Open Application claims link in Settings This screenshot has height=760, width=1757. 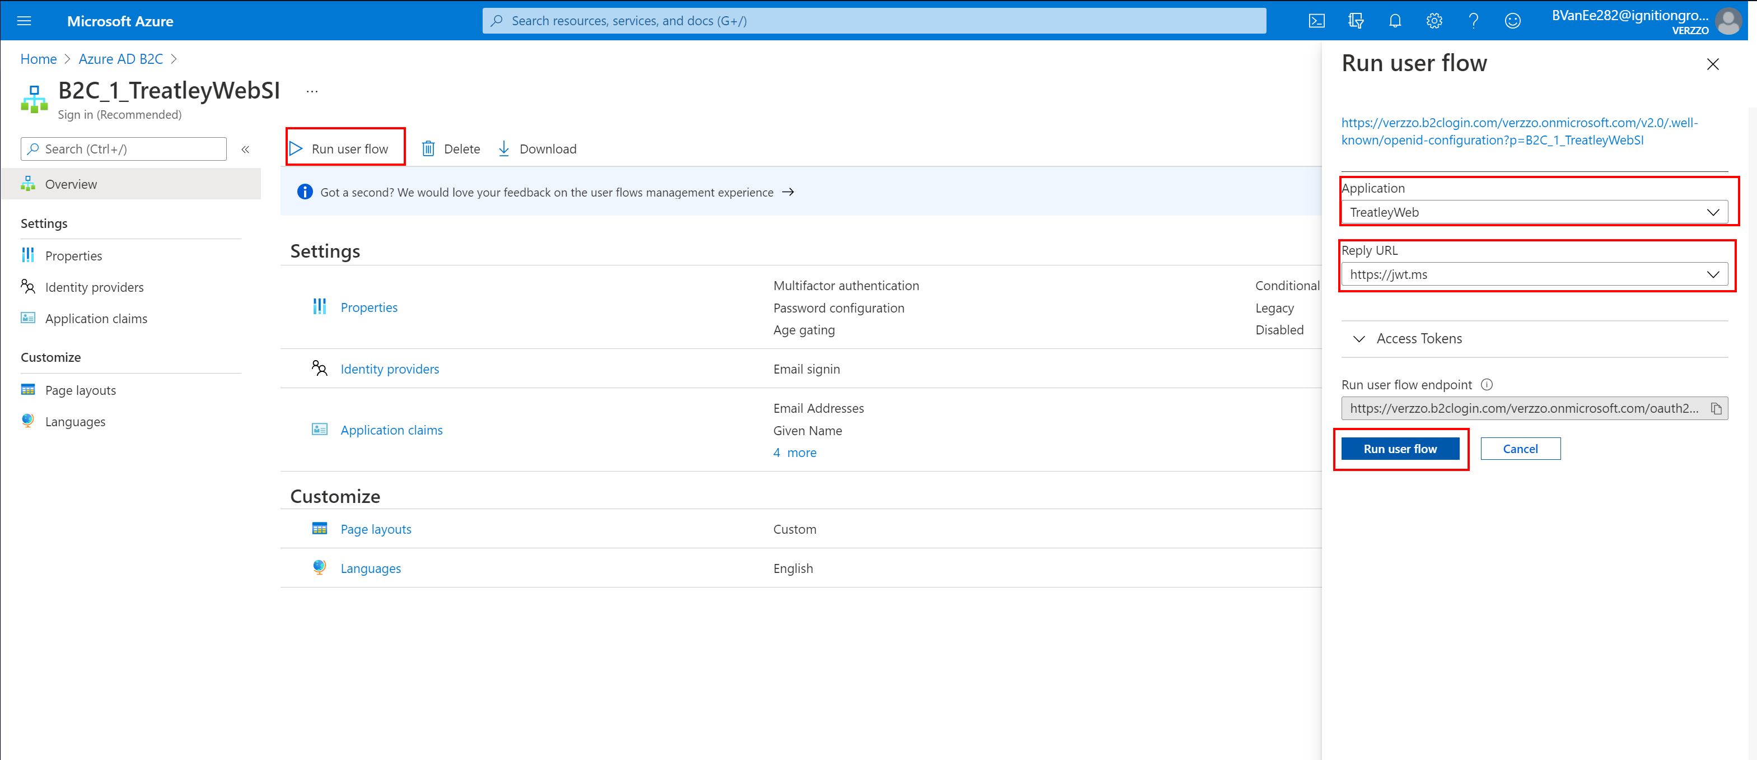tap(391, 431)
